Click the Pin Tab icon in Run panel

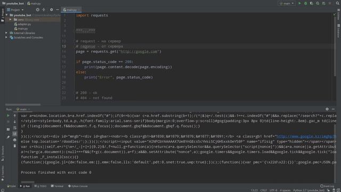pyautogui.click(x=8, y=137)
